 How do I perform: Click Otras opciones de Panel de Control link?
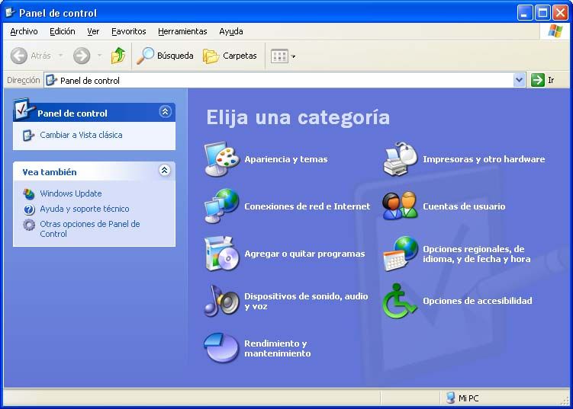[x=90, y=228]
